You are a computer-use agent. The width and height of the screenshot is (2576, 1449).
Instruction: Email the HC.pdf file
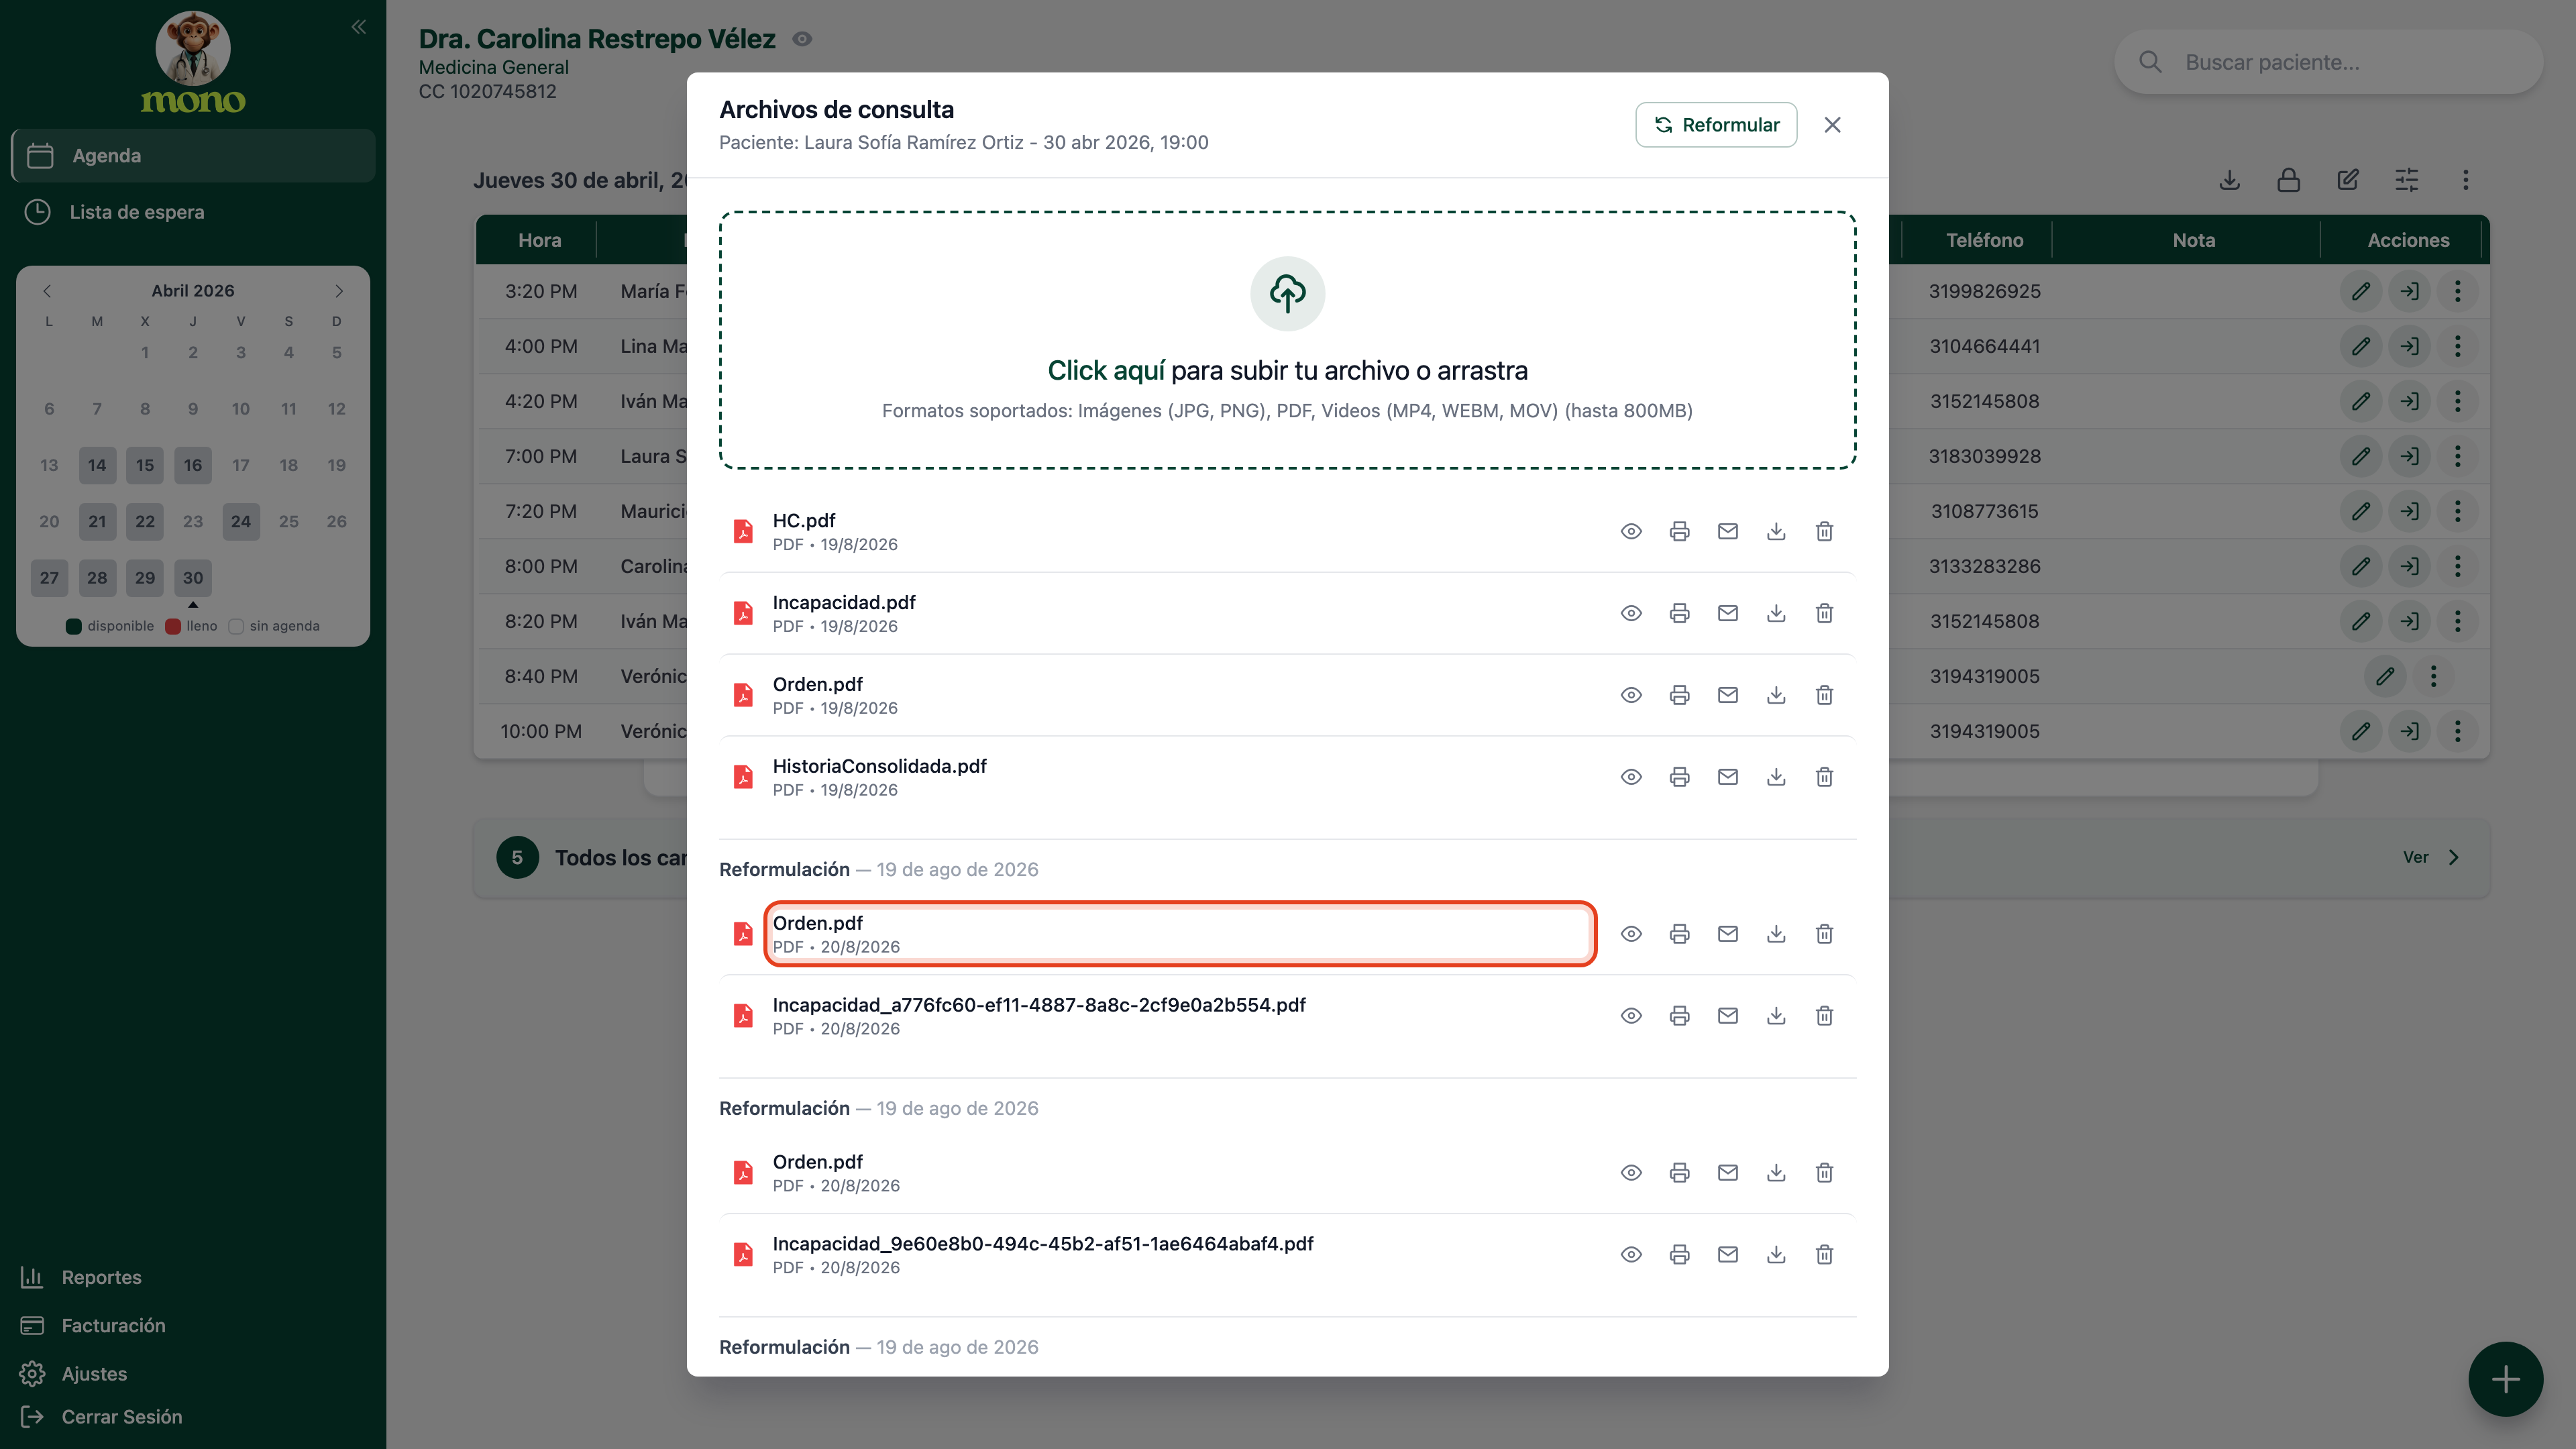click(x=1727, y=531)
